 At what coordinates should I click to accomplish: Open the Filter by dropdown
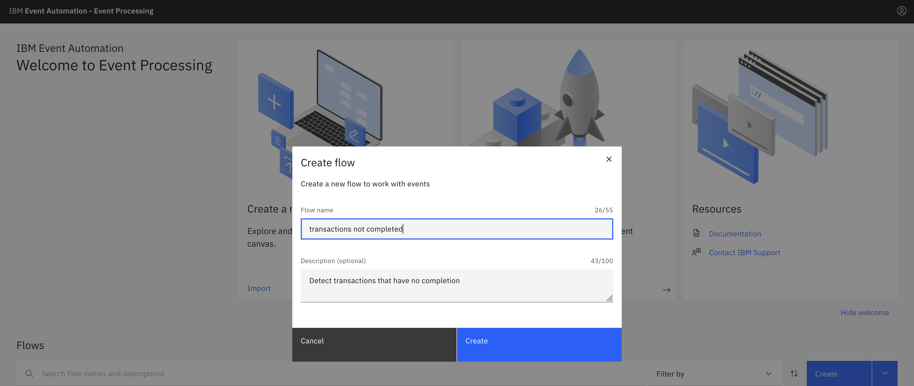pos(714,374)
